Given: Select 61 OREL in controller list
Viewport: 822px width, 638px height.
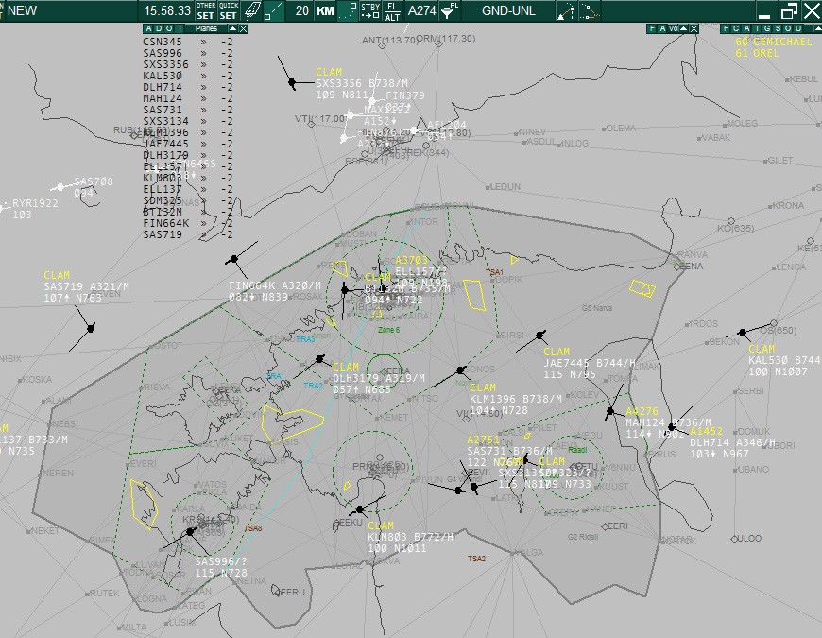Looking at the screenshot, I should coord(757,54).
